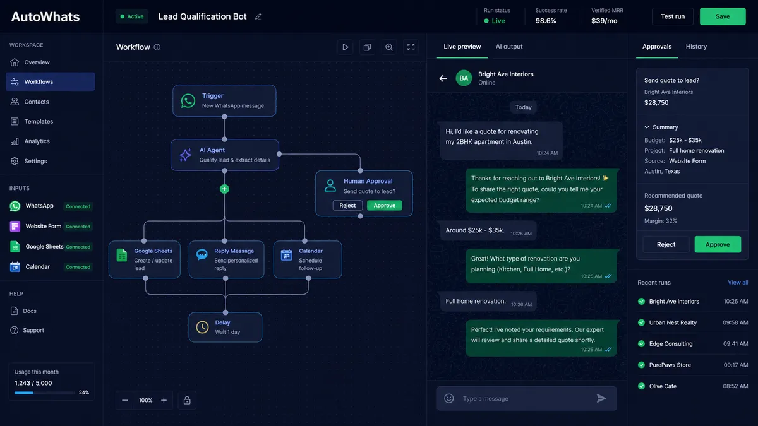Toggle the canvas lock icon
Image resolution: width=758 pixels, height=426 pixels.
point(187,400)
